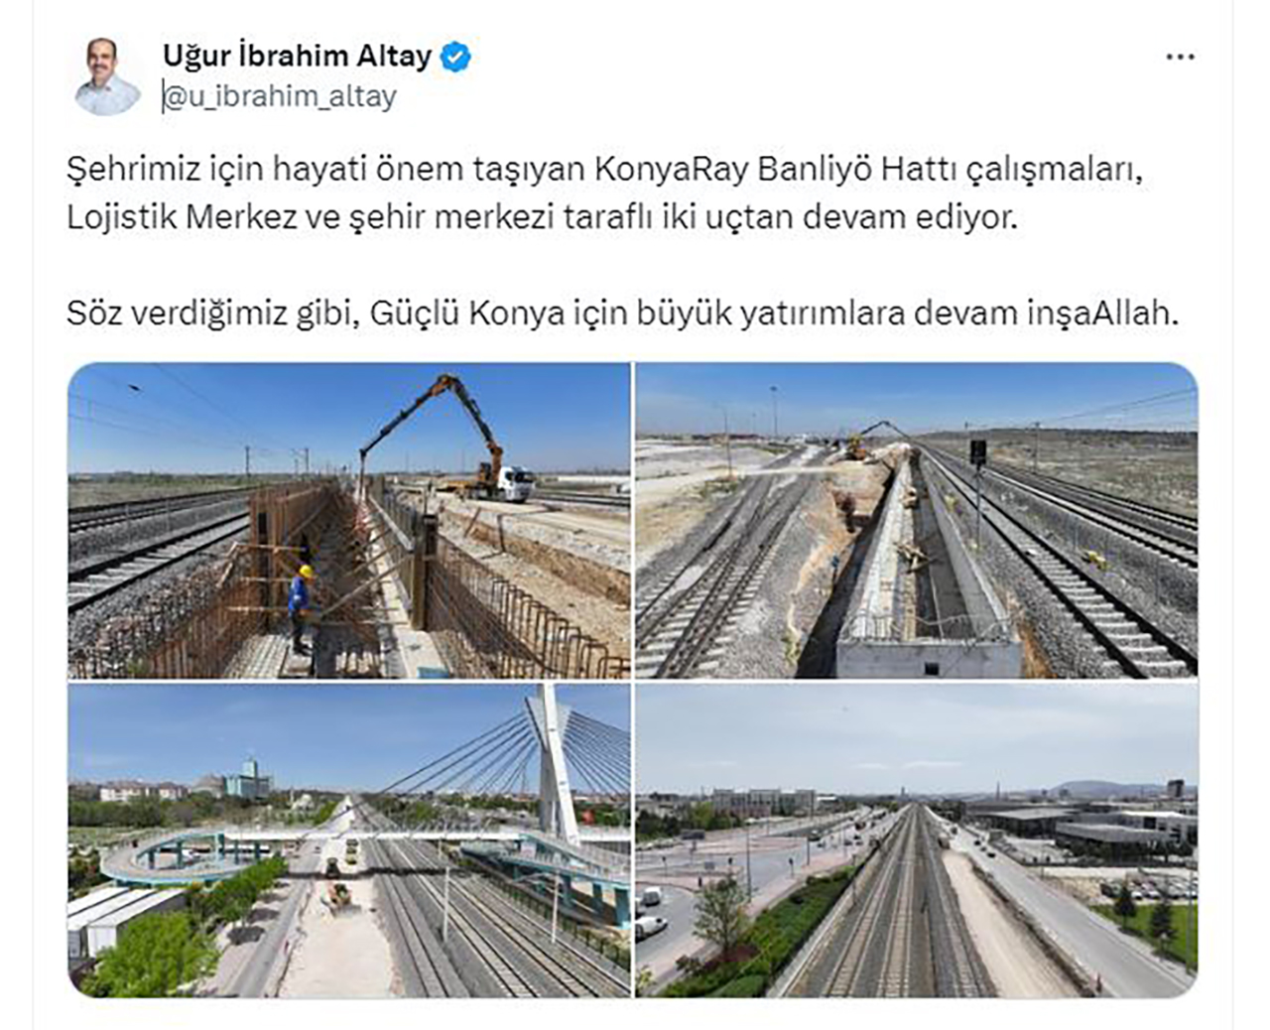Click the worker in yellow hard hat
1270x1030 pixels.
[x=301, y=608]
